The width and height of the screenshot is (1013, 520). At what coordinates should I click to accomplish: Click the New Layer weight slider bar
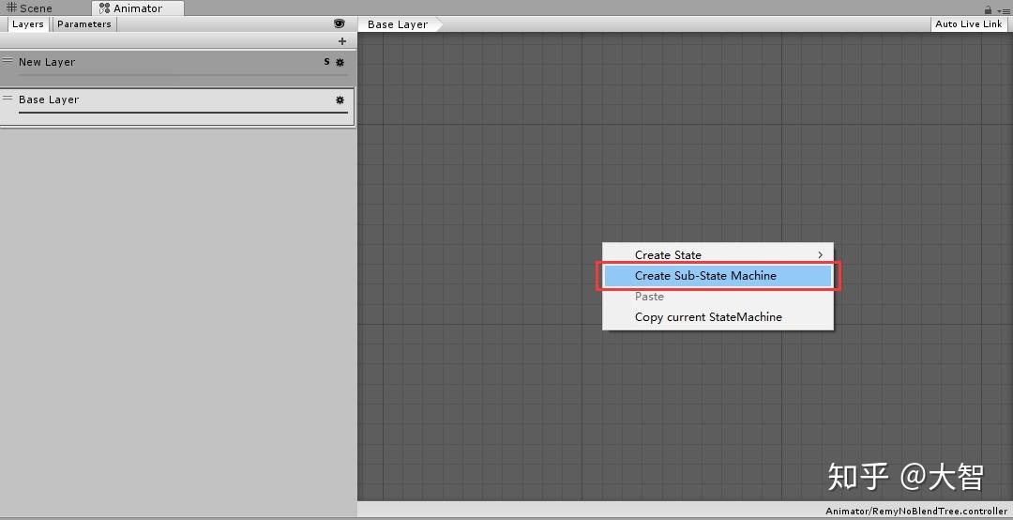[x=183, y=75]
